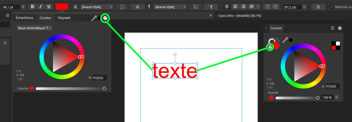Close the document tab with the X
The width and height of the screenshot is (352, 122).
click(x=210, y=15)
